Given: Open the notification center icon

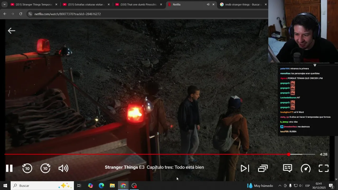Looking at the screenshot, I should click(x=331, y=186).
